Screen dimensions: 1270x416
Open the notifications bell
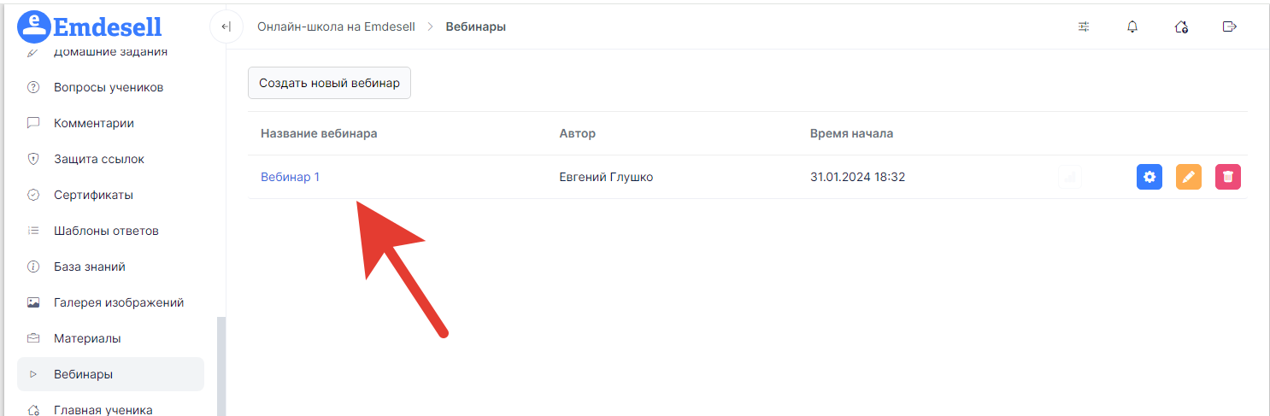[x=1132, y=26]
